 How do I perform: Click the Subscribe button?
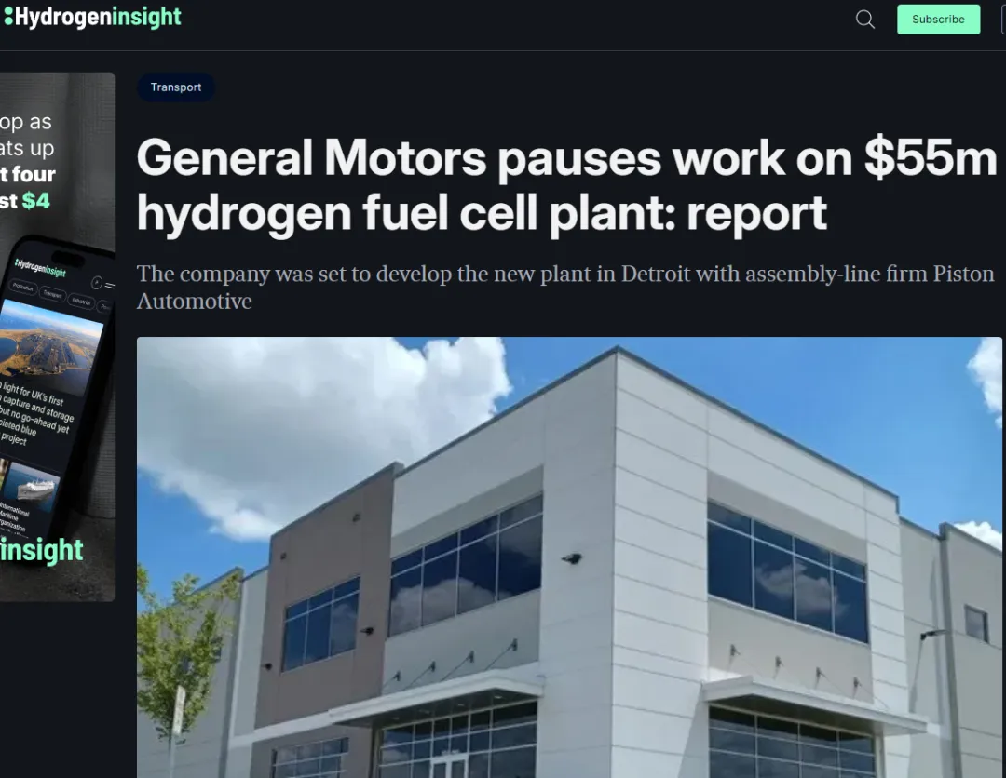tap(938, 20)
